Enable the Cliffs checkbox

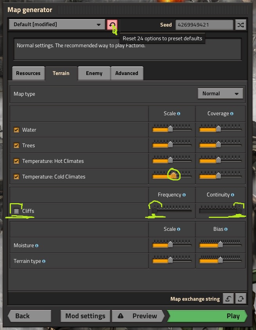click(16, 211)
